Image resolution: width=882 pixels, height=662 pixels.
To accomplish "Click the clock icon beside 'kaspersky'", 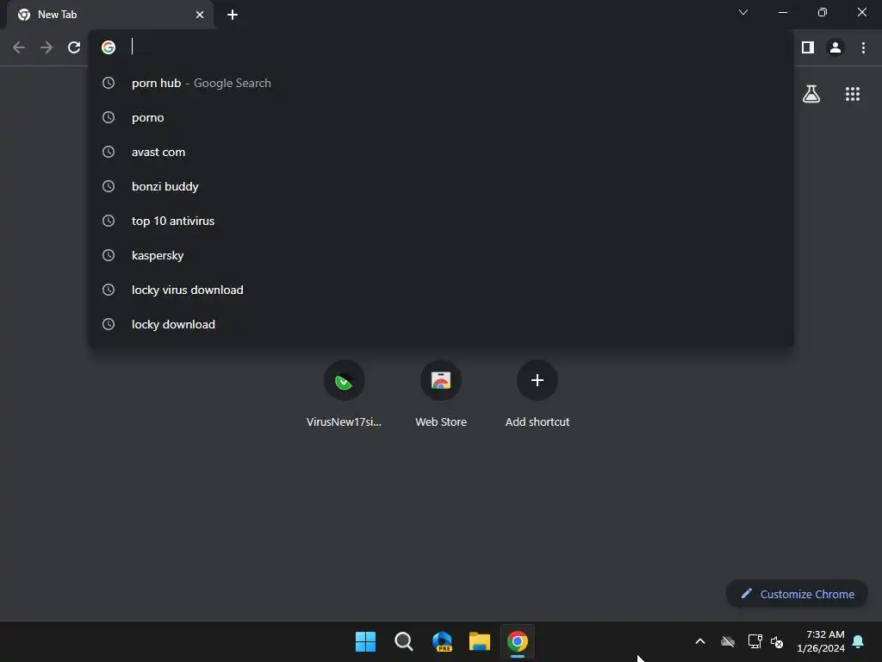I will (109, 255).
